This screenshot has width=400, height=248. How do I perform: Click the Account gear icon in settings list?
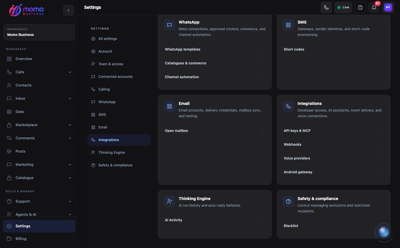coord(93,51)
